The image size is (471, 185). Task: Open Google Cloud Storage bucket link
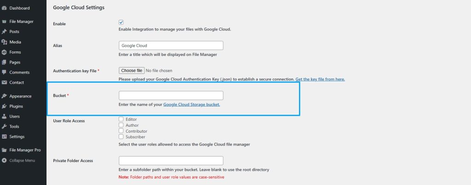[192, 105]
